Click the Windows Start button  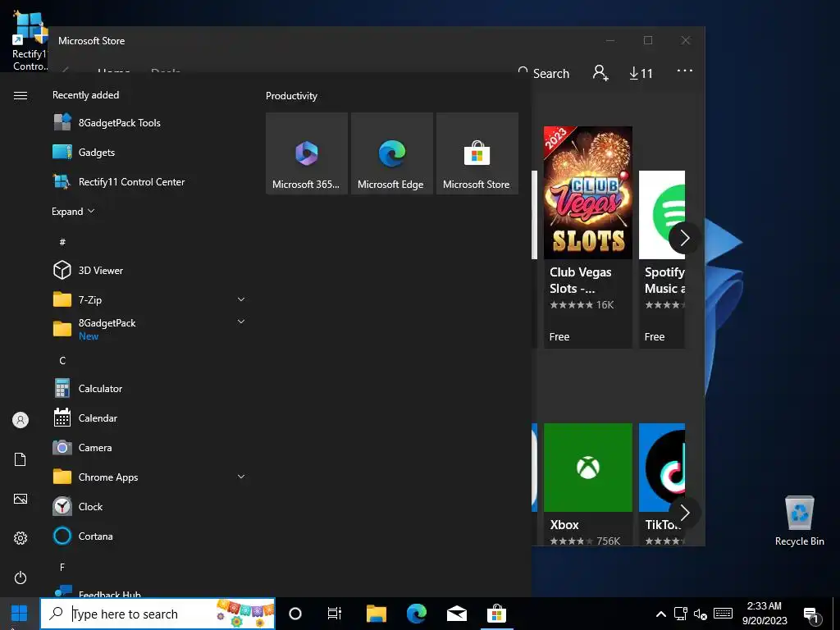[x=20, y=614]
